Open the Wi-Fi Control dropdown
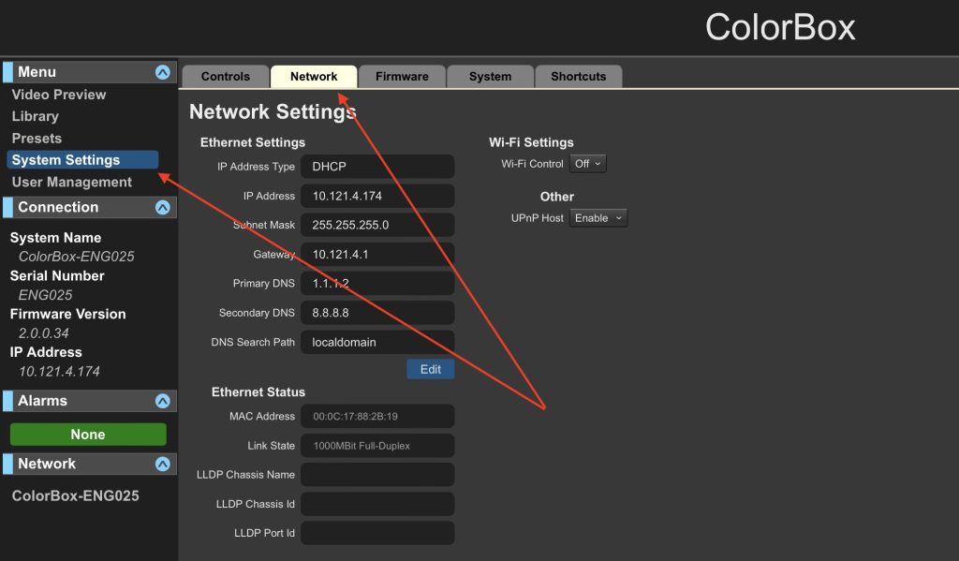Screen dimensions: 959x561 (x=588, y=164)
